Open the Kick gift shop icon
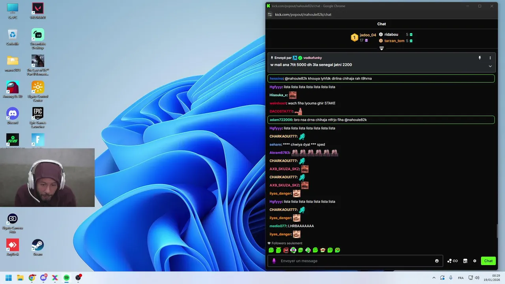This screenshot has height=284, width=505. (465, 261)
